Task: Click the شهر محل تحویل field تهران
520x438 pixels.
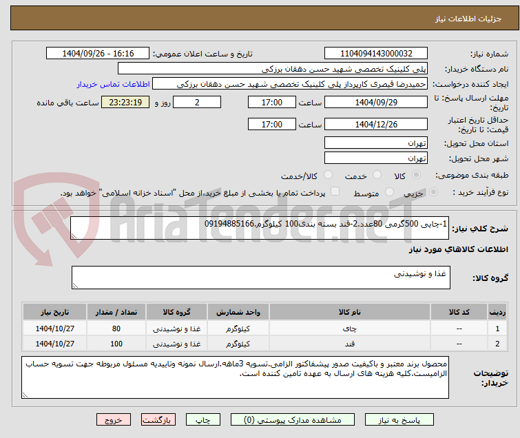Action: [x=376, y=158]
